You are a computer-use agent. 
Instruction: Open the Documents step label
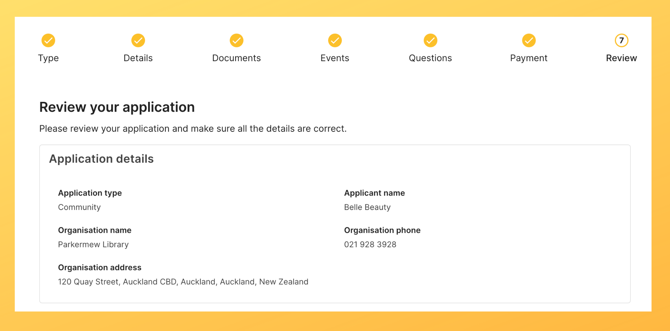click(x=236, y=58)
